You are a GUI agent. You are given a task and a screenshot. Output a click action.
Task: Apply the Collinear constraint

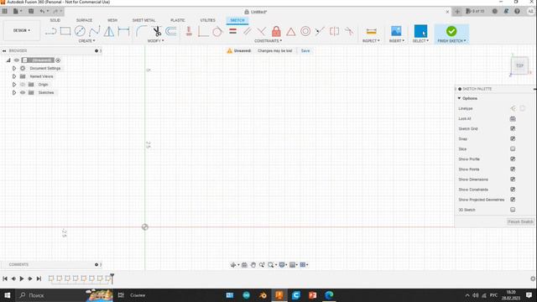click(320, 32)
